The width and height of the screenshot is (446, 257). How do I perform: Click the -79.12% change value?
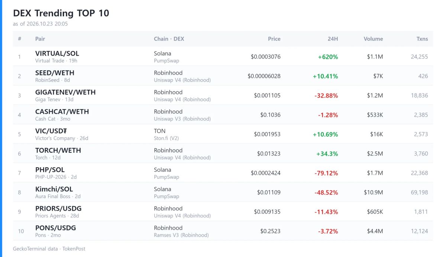tap(326, 173)
